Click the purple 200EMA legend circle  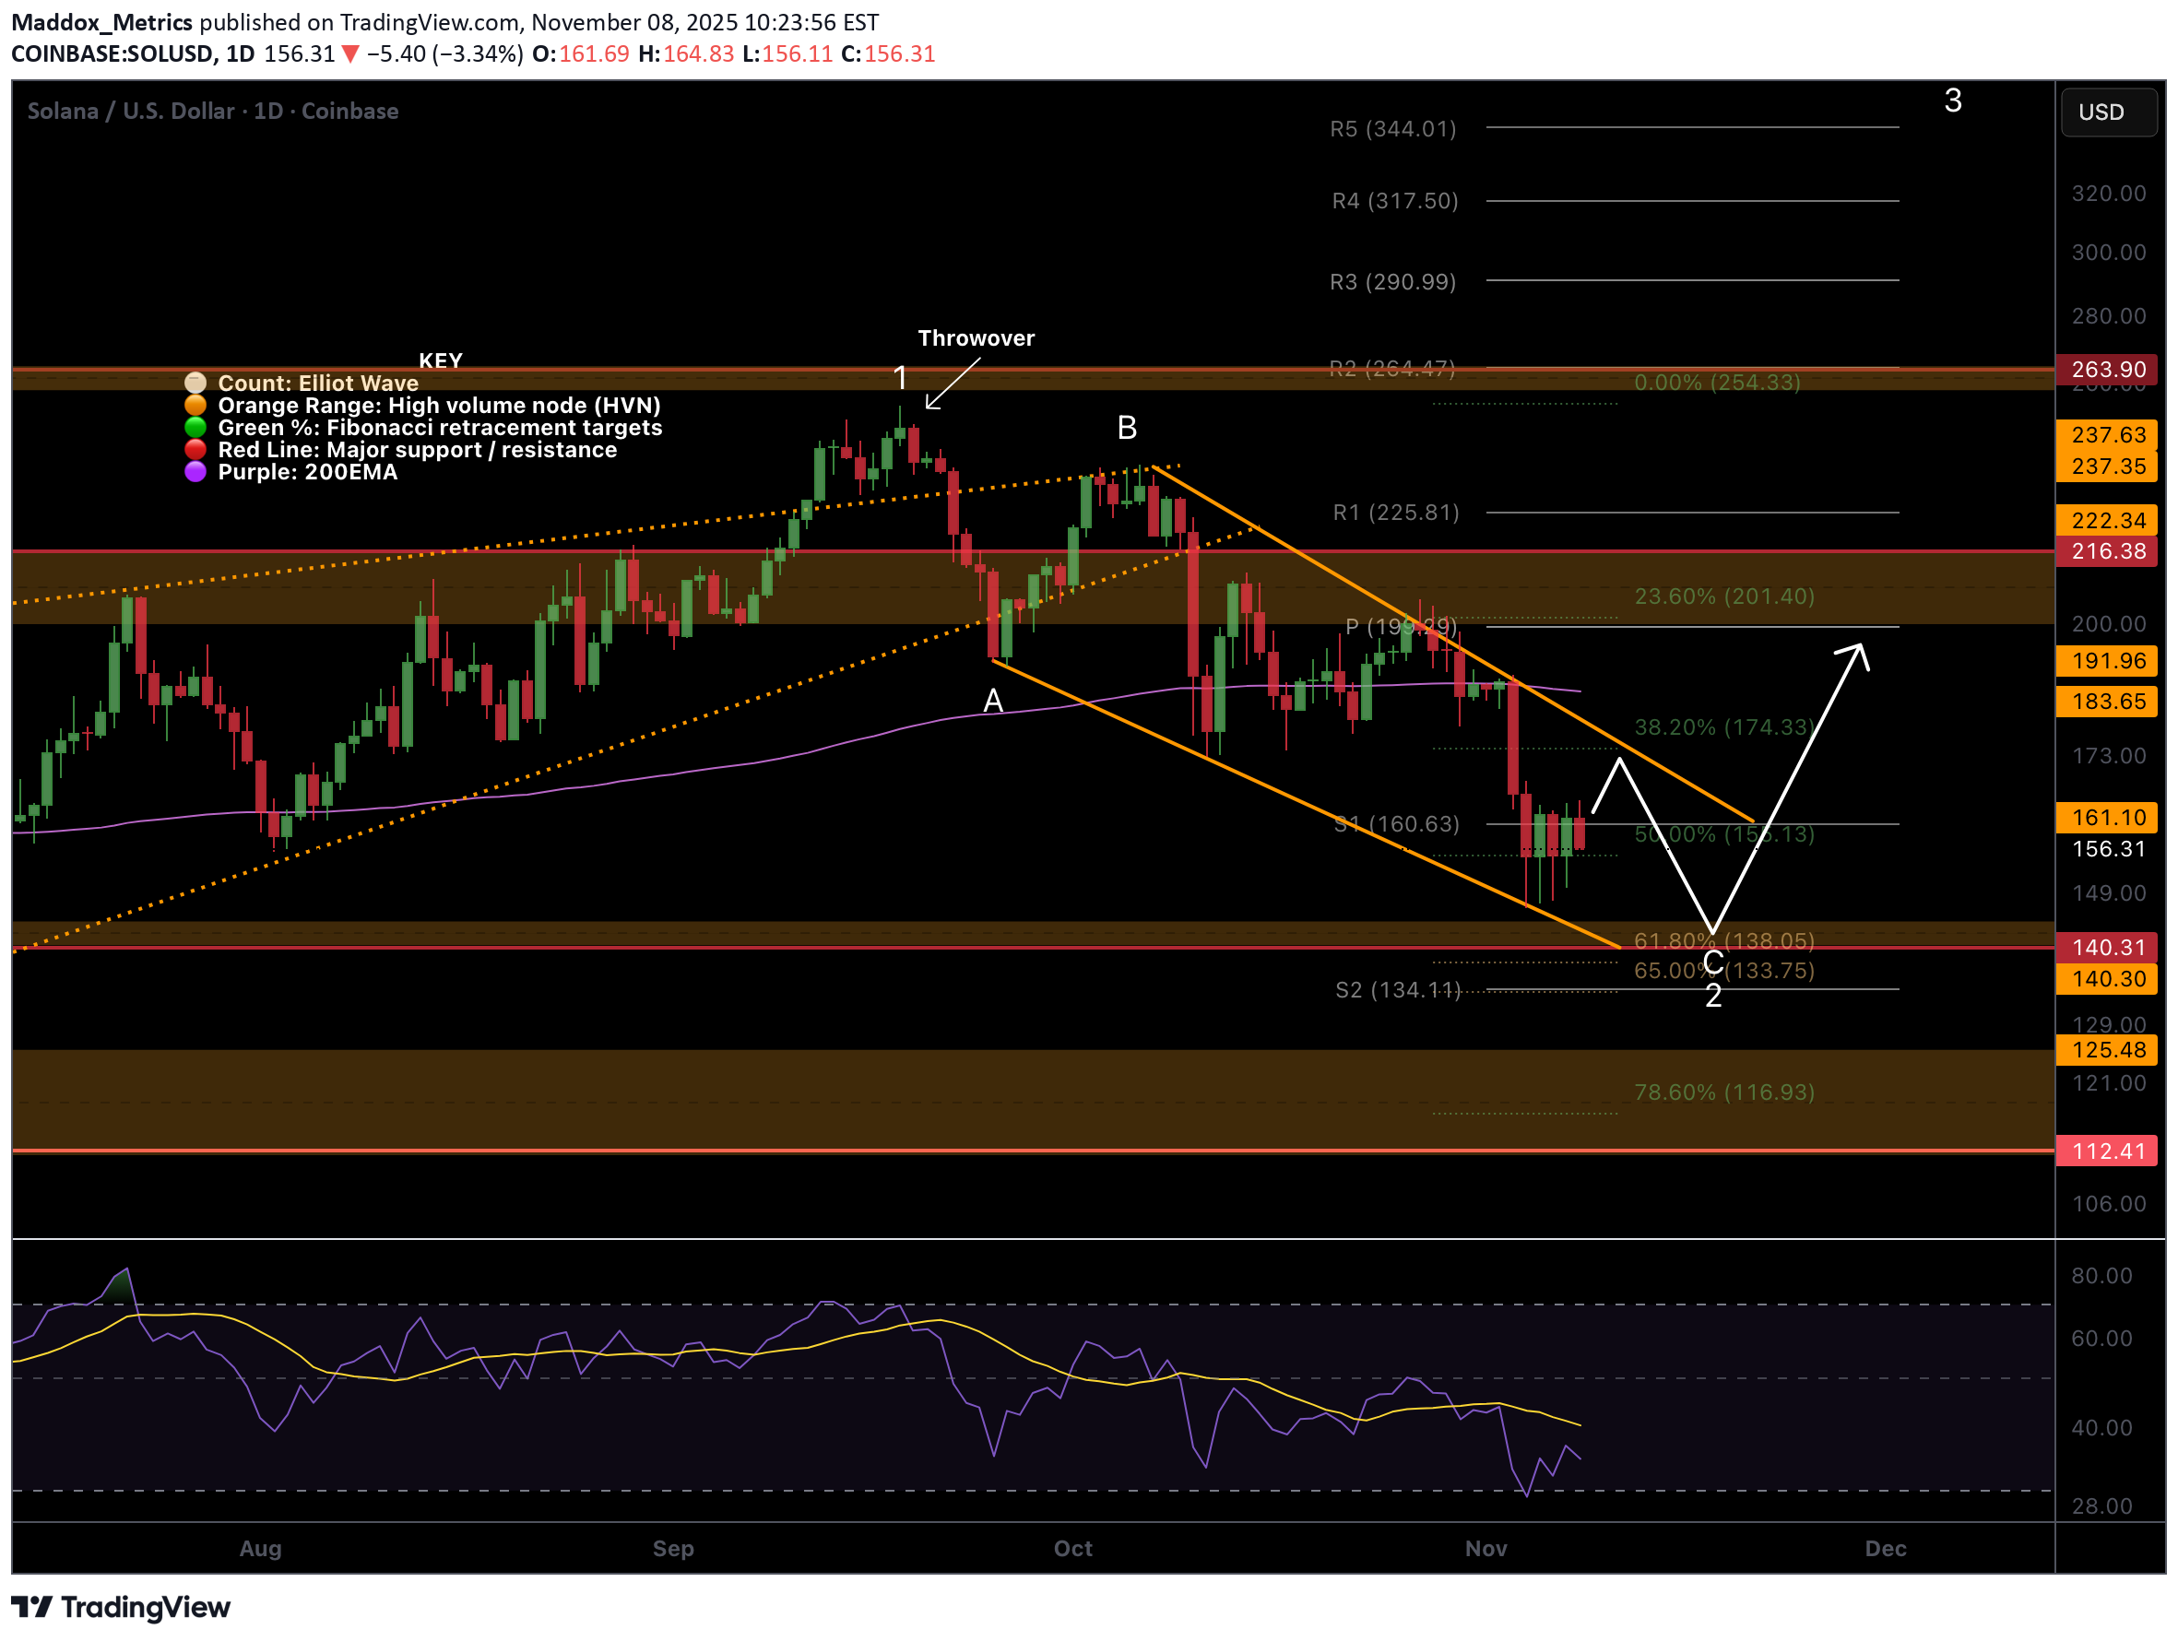tap(195, 473)
